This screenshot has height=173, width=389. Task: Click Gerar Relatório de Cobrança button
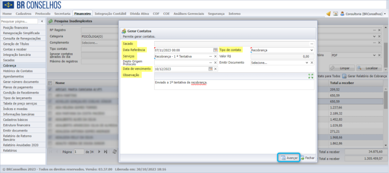365,76
